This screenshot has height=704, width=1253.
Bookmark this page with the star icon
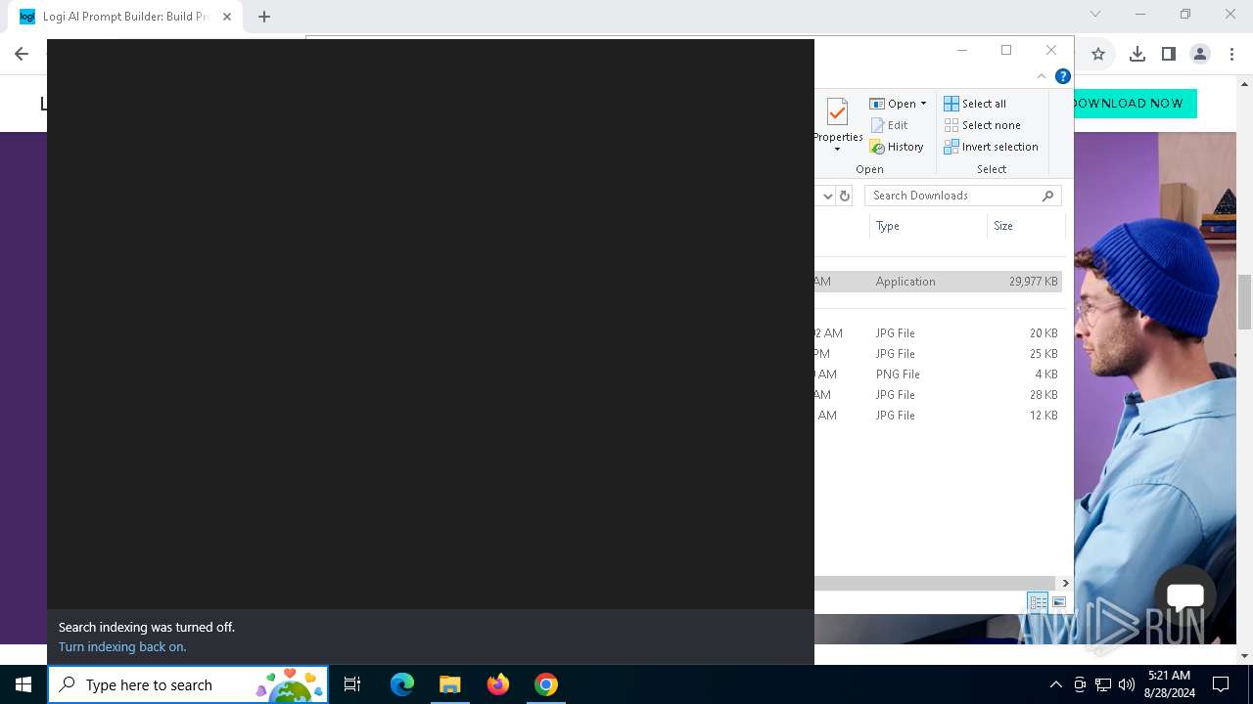coord(1098,54)
